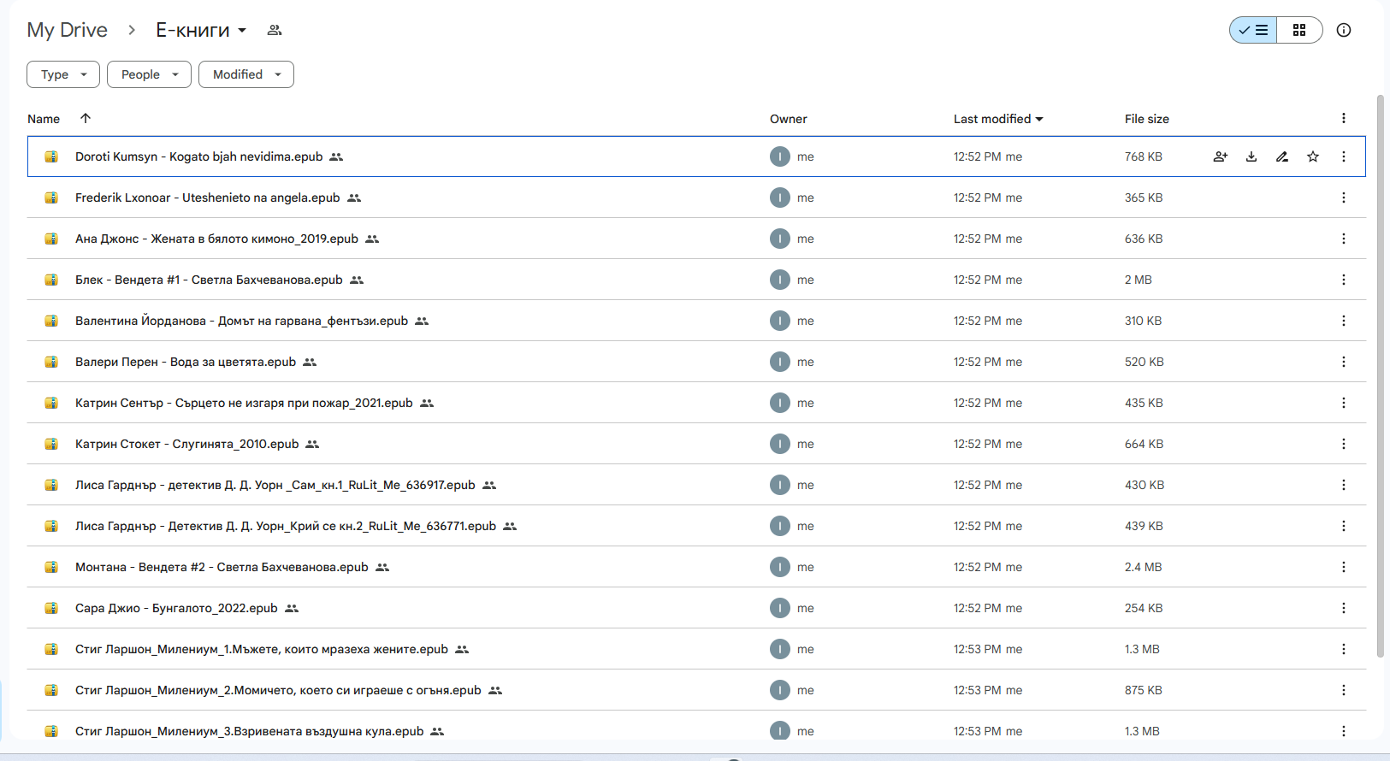The height and width of the screenshot is (761, 1390).
Task: Go to My Drive breadcrumb
Action: click(67, 30)
